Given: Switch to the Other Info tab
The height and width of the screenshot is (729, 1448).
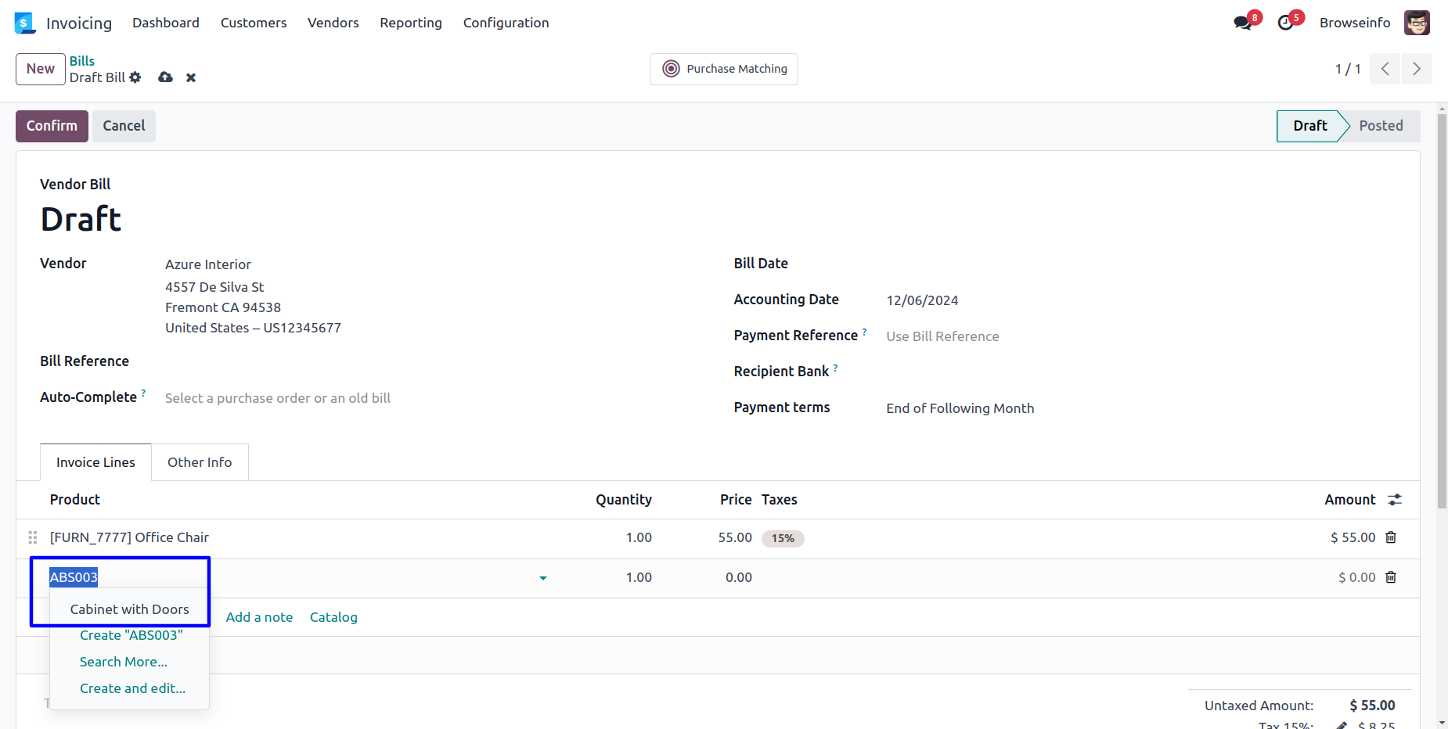Looking at the screenshot, I should click(200, 462).
